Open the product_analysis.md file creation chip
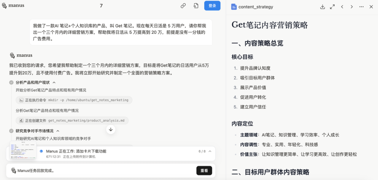 coord(72,121)
